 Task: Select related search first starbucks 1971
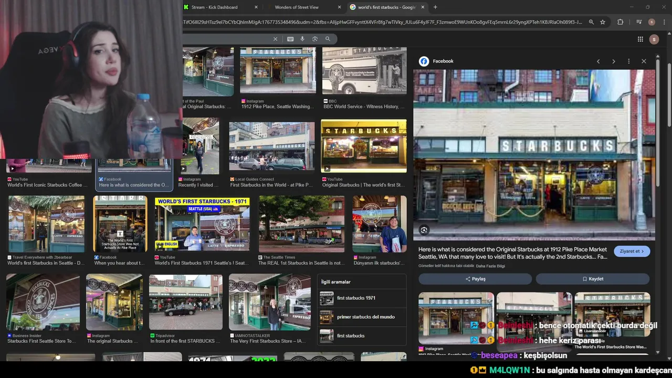point(362,298)
